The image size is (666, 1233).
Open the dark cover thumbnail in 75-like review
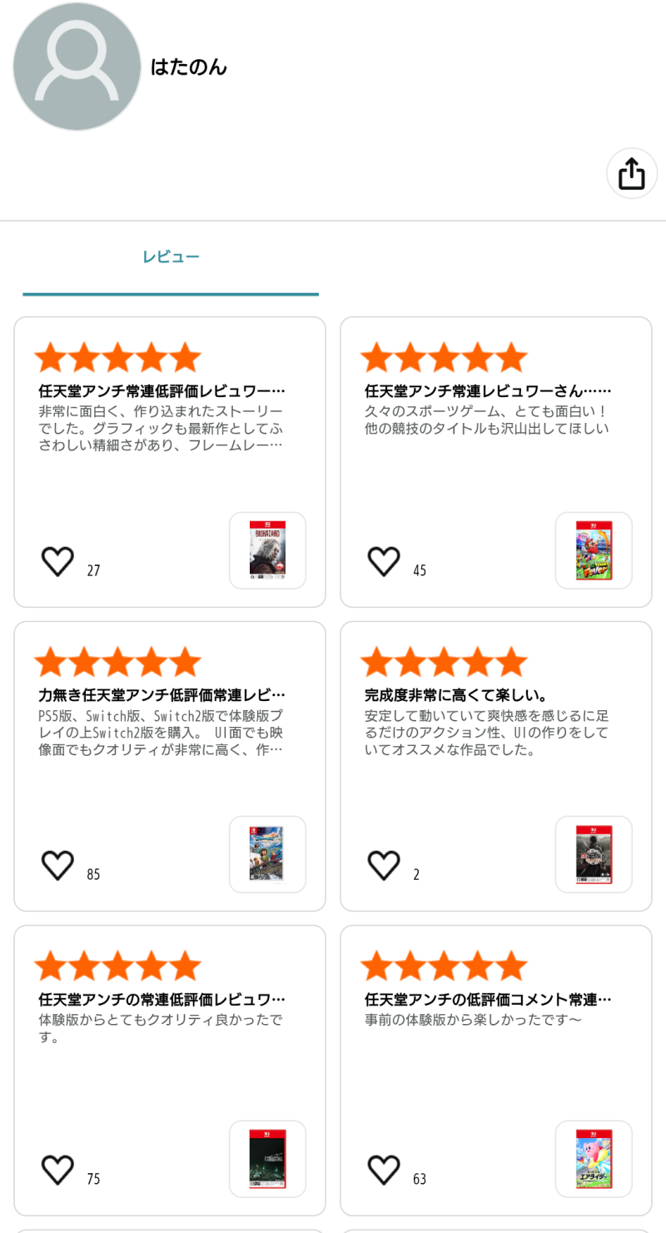(x=267, y=1159)
